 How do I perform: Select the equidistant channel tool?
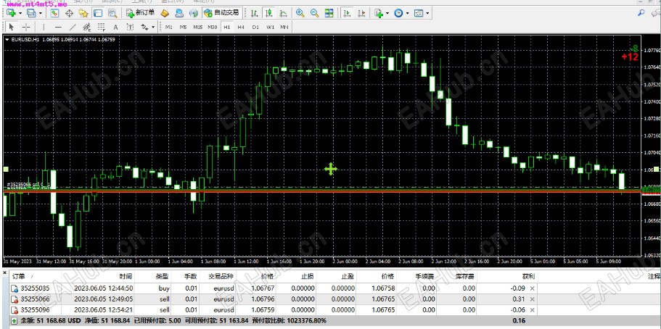pos(87,28)
